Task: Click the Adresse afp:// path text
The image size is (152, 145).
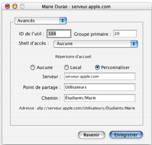Action: tap(77, 108)
